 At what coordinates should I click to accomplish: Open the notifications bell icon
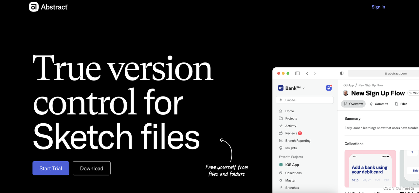point(329,88)
